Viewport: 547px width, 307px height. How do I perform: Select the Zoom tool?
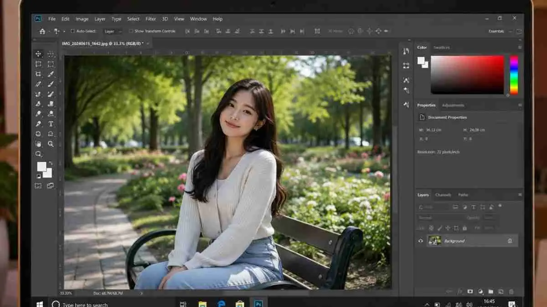[x=51, y=144]
